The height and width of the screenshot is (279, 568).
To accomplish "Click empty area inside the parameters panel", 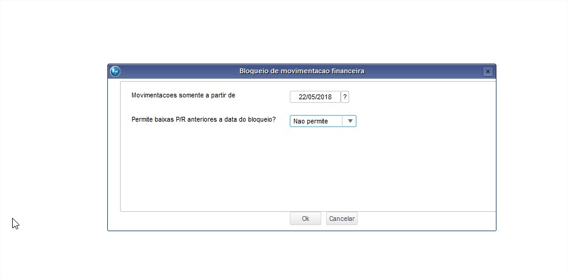I will tap(308, 170).
